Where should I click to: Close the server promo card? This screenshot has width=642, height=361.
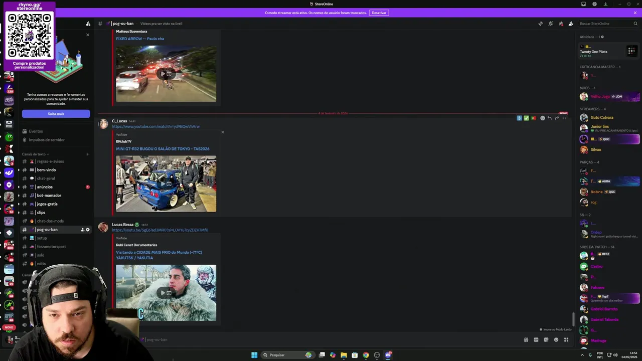point(88,35)
